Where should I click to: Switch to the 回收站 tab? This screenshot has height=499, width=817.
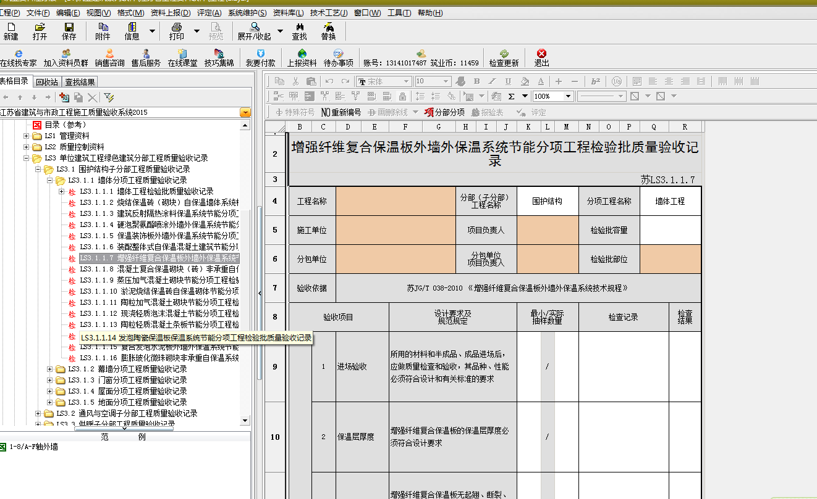tap(47, 82)
